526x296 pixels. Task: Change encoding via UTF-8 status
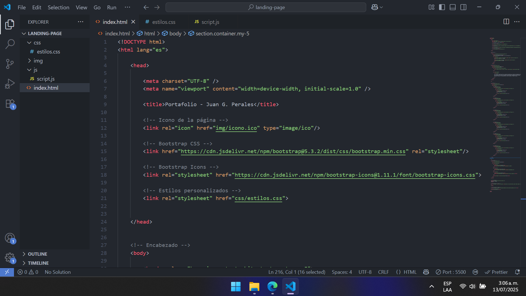(365, 272)
